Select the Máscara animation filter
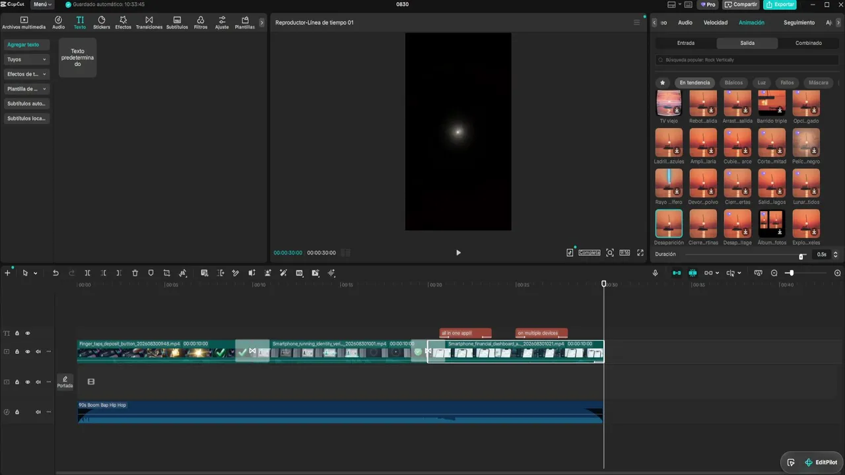The image size is (845, 475). [x=819, y=82]
